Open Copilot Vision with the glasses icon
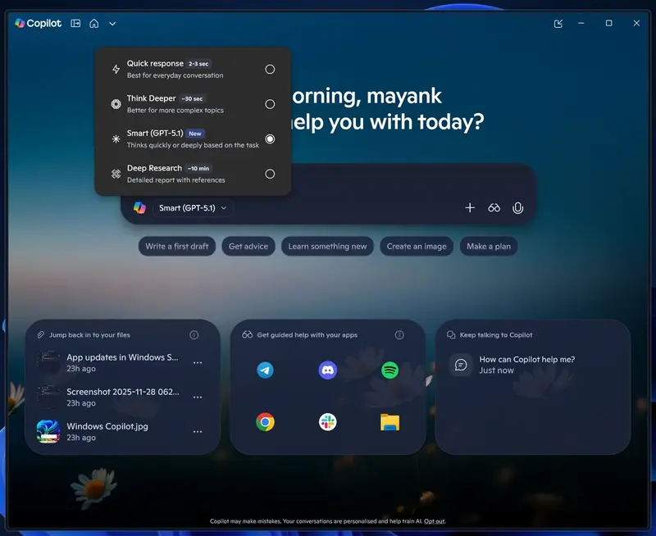 [494, 208]
